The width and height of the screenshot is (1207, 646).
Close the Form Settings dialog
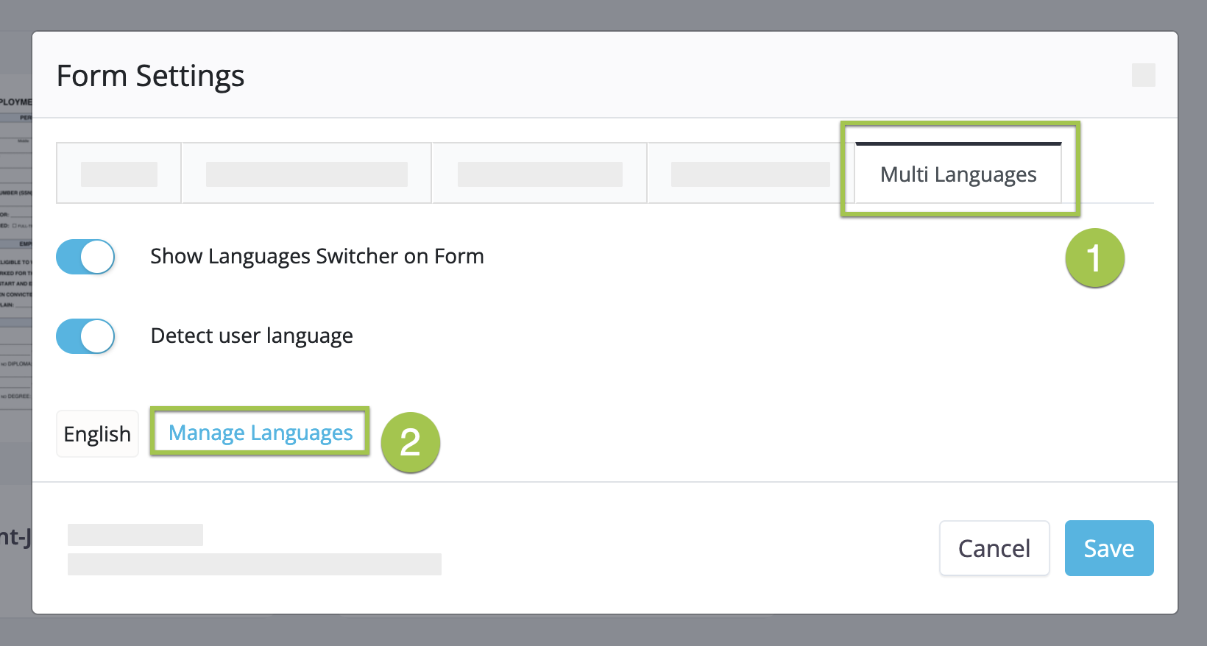[1143, 75]
